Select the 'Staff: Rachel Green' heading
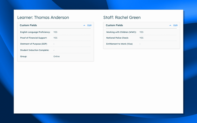 point(122,17)
